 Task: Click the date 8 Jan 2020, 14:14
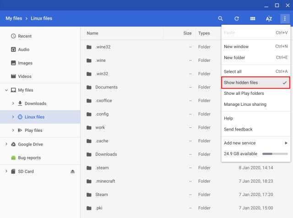pos(256,168)
